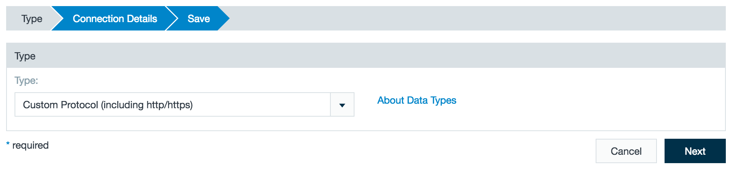This screenshot has width=735, height=170.
Task: Click chevron separating Type and Connection Details
Action: pos(57,18)
